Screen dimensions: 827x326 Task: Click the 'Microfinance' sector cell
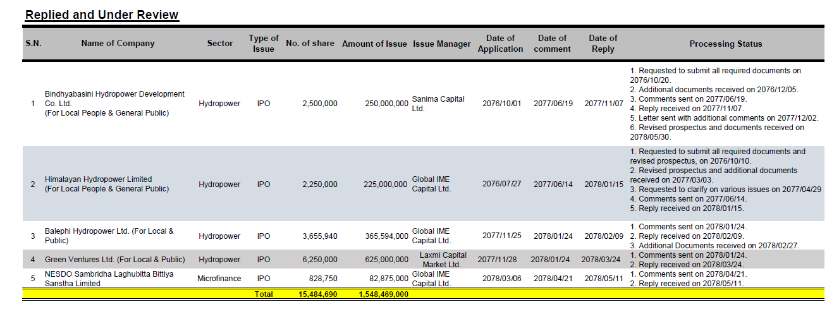(219, 279)
